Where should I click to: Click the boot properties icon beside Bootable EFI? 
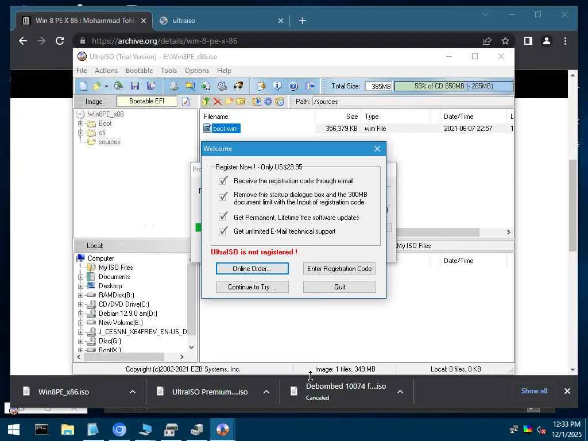tap(185, 102)
